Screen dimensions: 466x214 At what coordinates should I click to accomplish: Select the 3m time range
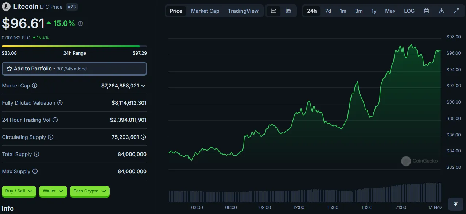click(x=359, y=11)
